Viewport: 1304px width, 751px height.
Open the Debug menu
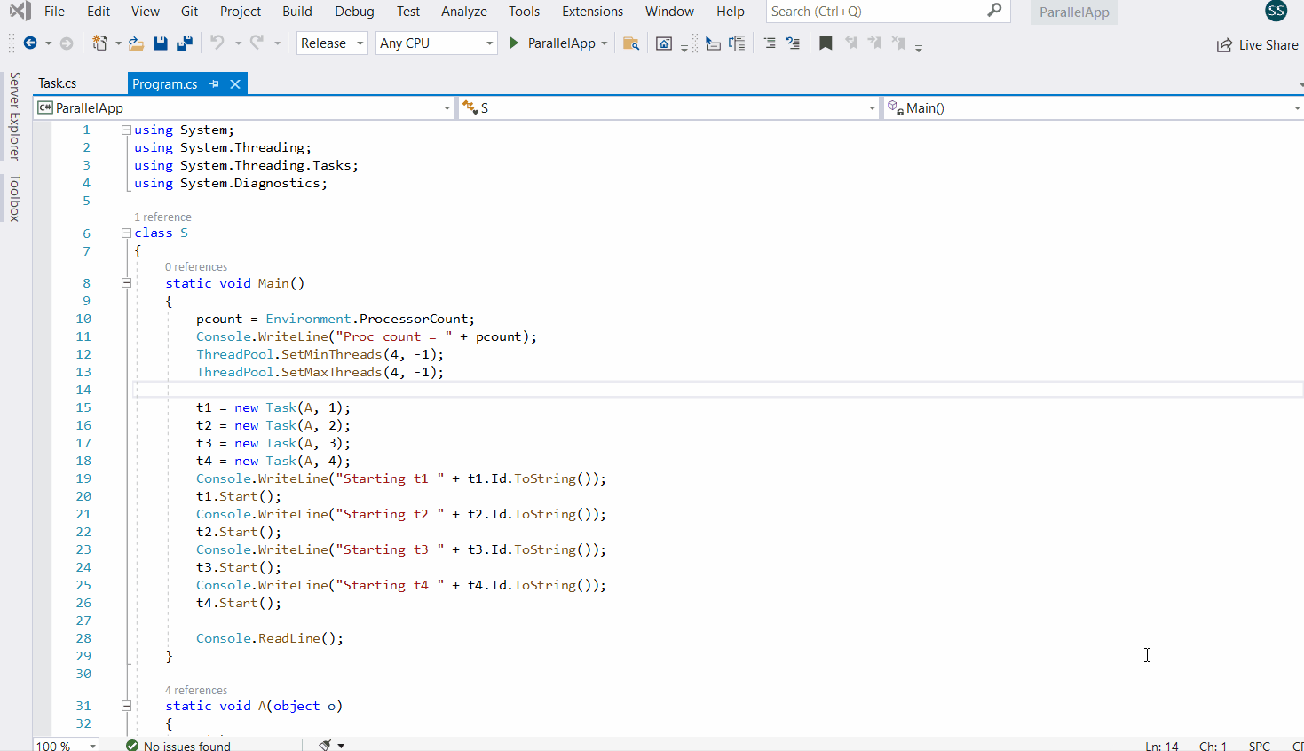(354, 12)
